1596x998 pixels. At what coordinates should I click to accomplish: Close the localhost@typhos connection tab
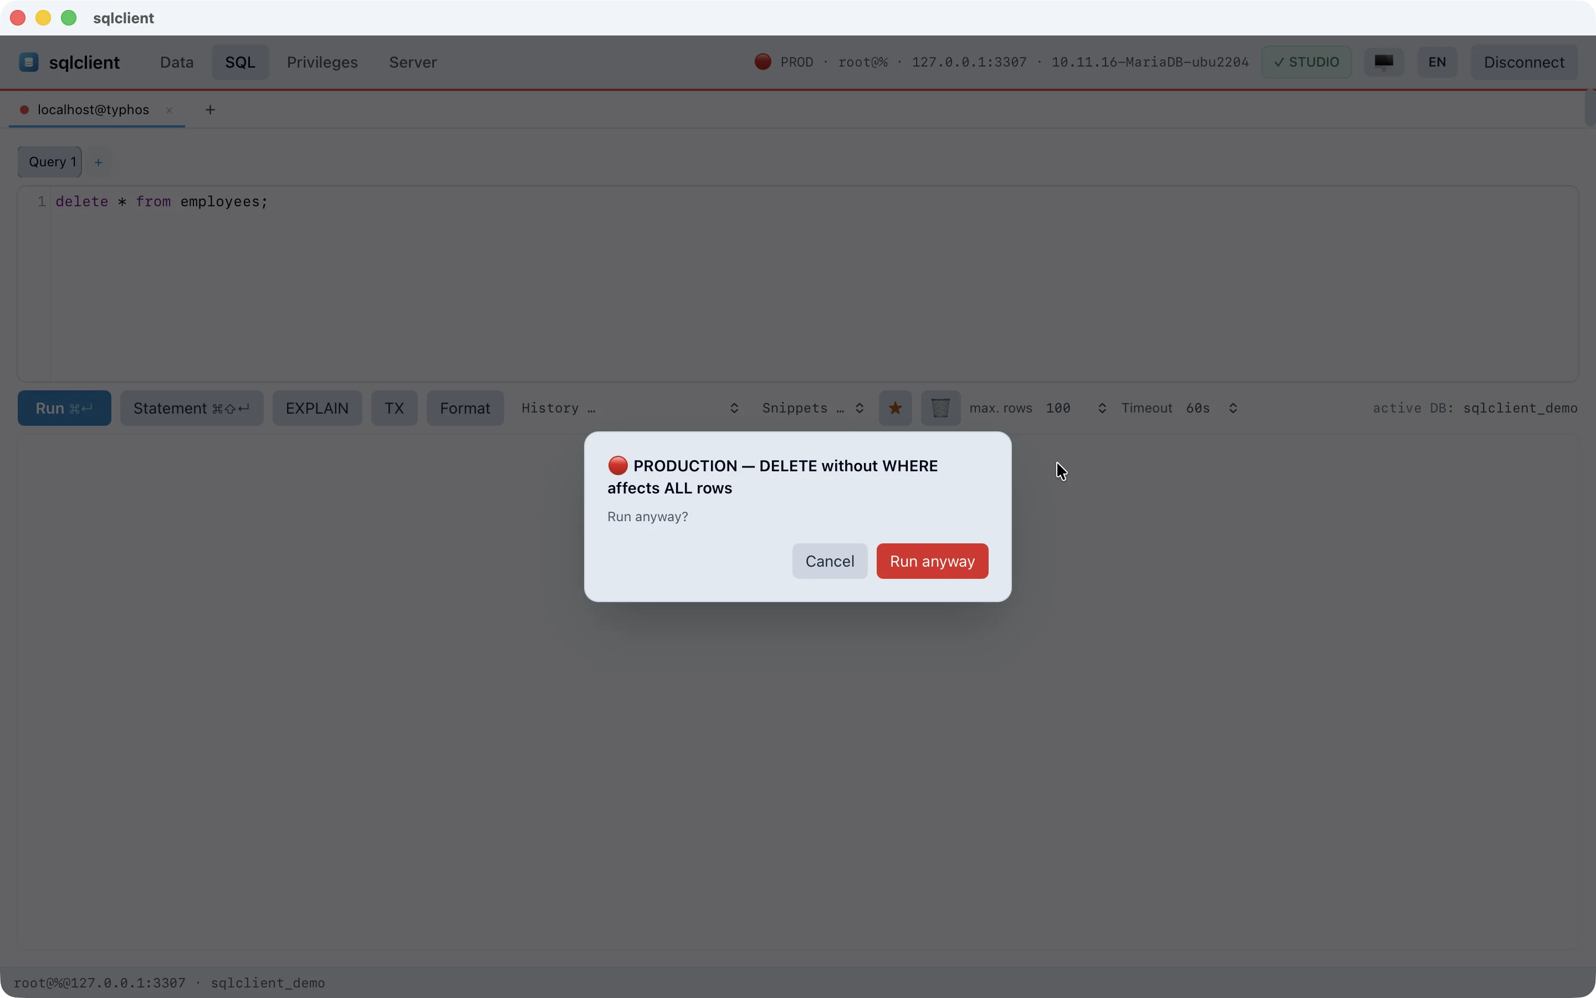[170, 110]
